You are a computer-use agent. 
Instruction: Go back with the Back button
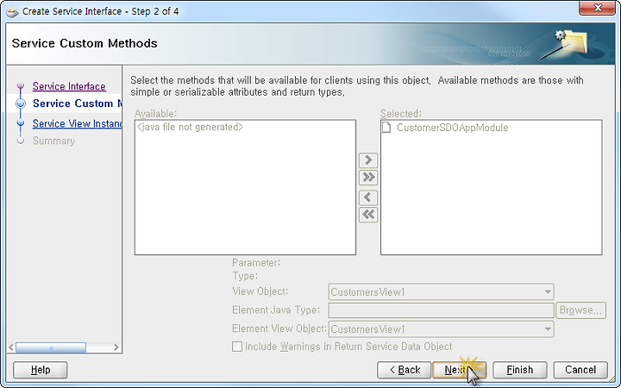pos(404,370)
